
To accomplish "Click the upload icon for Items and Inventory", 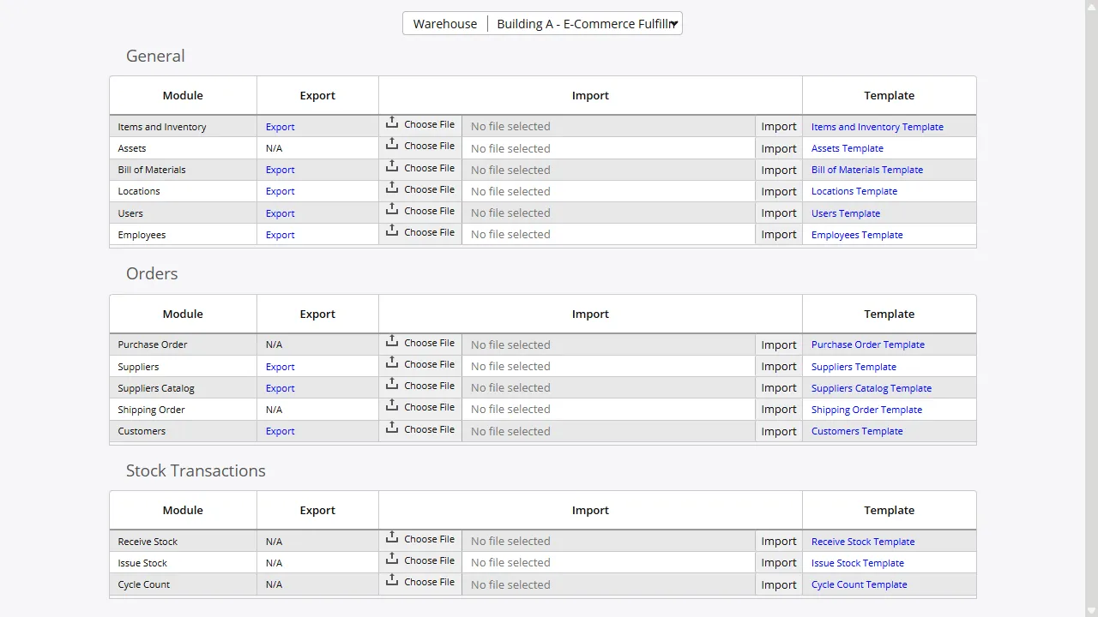I will [x=393, y=122].
